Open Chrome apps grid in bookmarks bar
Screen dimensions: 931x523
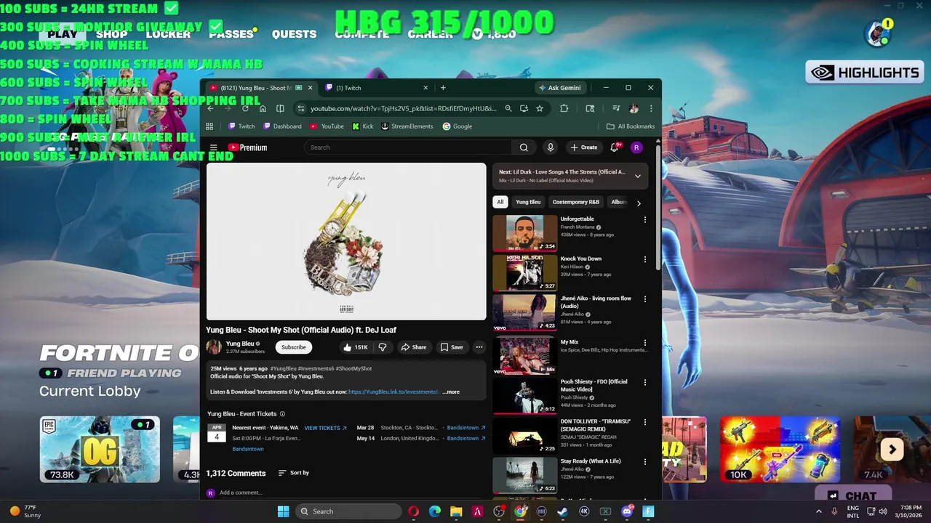(x=209, y=126)
